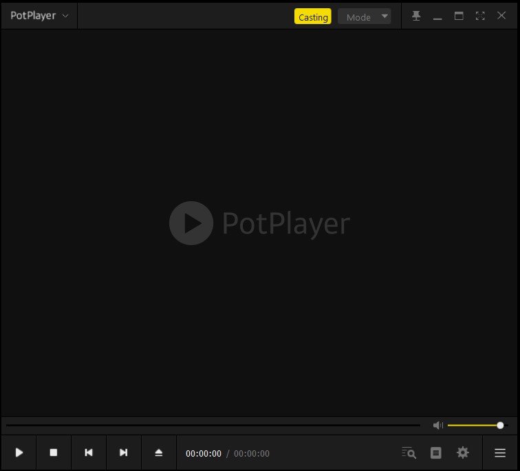Stop playback with the Stop button
The image size is (520, 471).
coord(54,452)
